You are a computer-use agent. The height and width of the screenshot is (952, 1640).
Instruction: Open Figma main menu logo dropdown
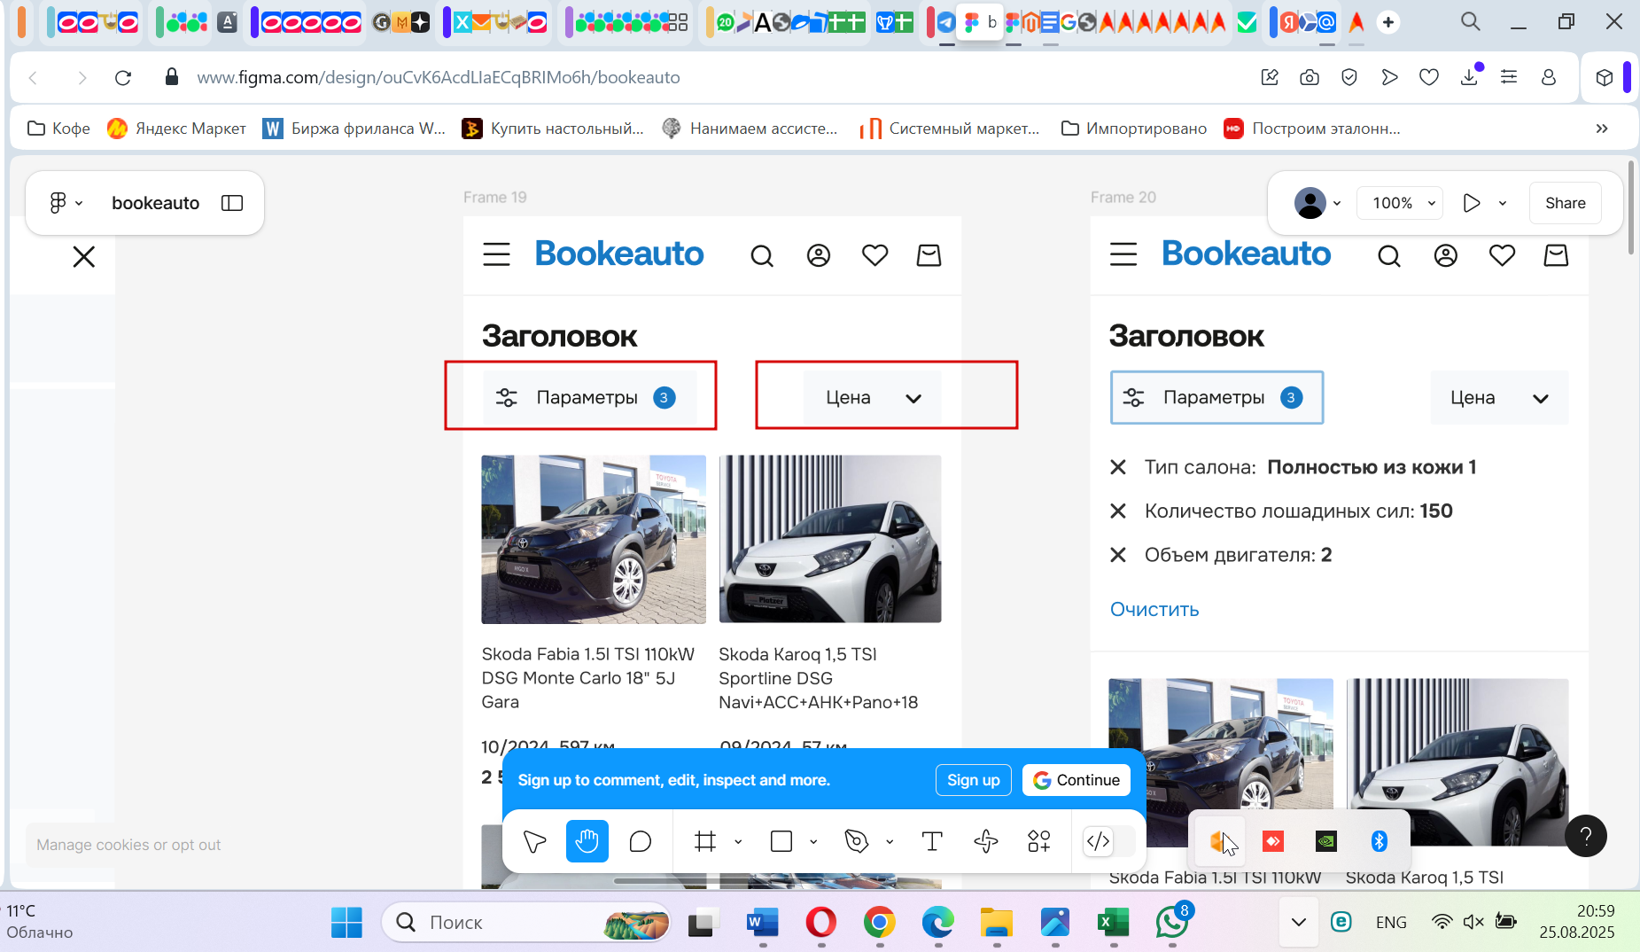pos(66,203)
